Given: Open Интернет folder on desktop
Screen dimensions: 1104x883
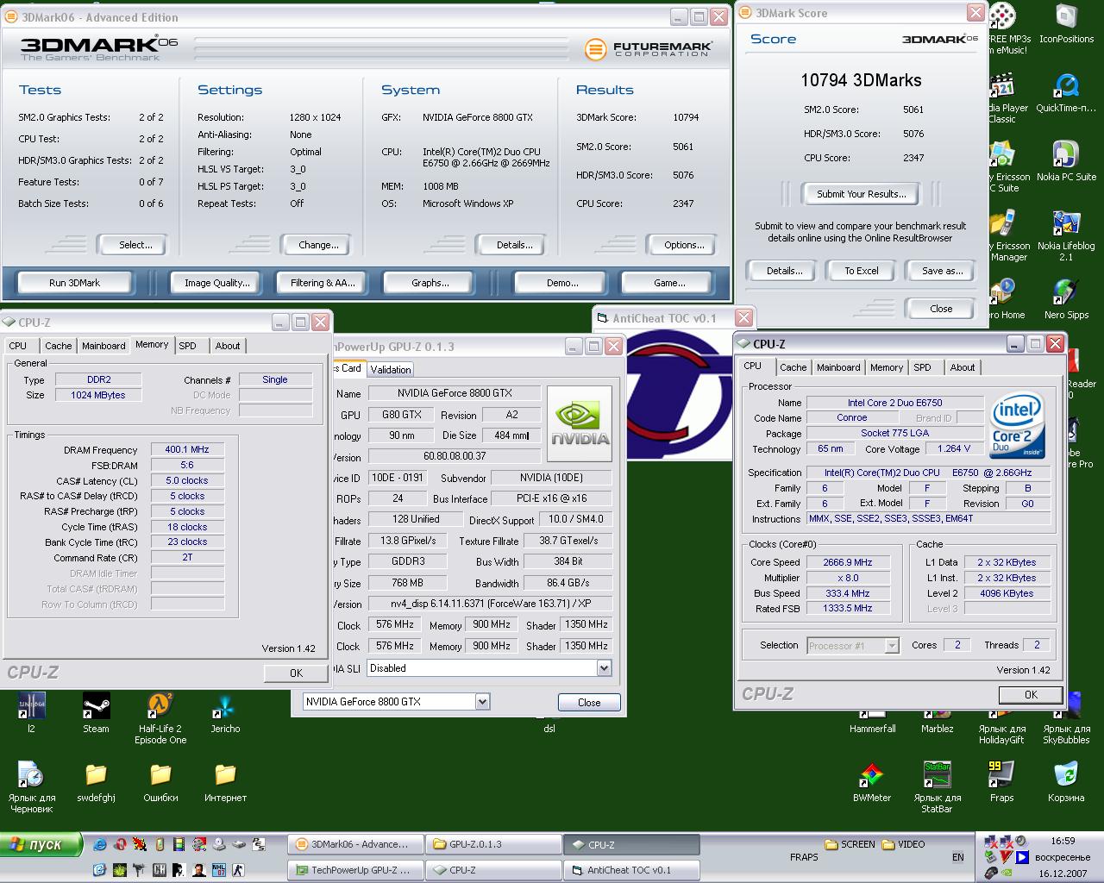Looking at the screenshot, I should [225, 782].
